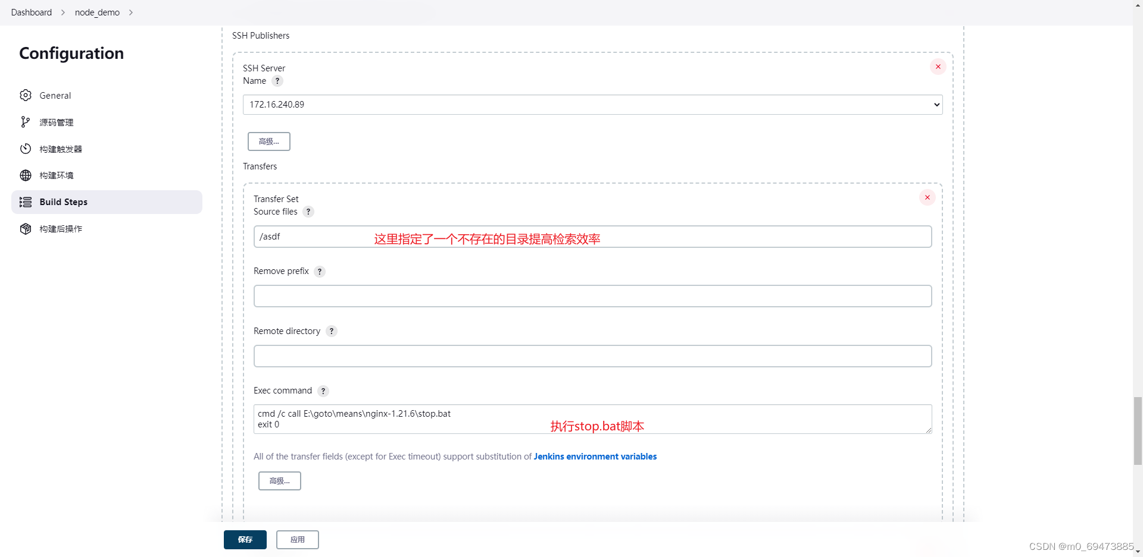Open 构建触发器 via the clock icon
The image size is (1143, 557).
tap(25, 149)
